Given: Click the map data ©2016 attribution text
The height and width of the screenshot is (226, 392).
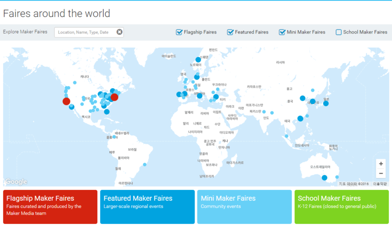Looking at the screenshot, I should (354, 184).
